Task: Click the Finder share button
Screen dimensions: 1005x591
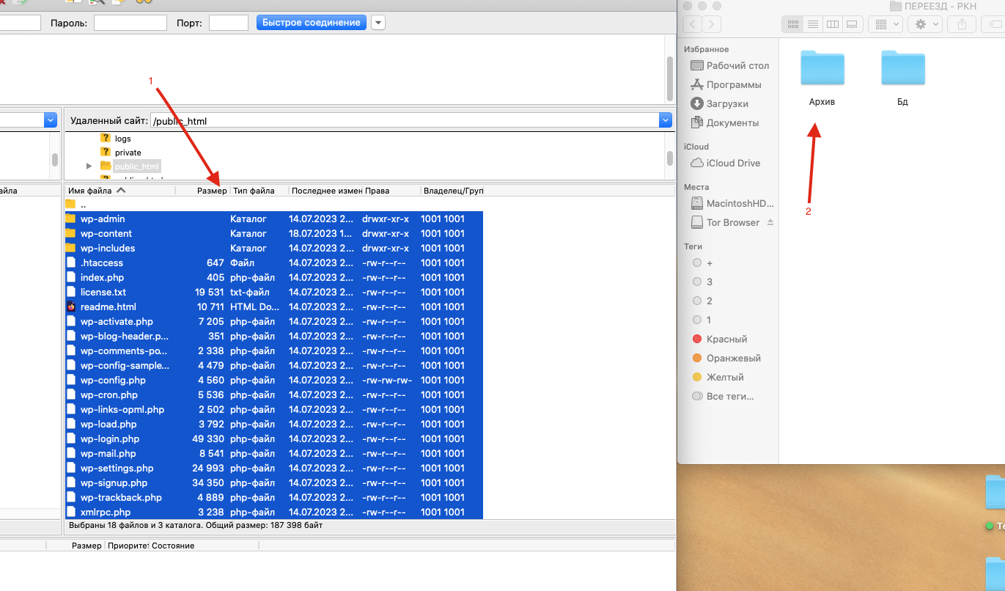Action: (x=962, y=24)
